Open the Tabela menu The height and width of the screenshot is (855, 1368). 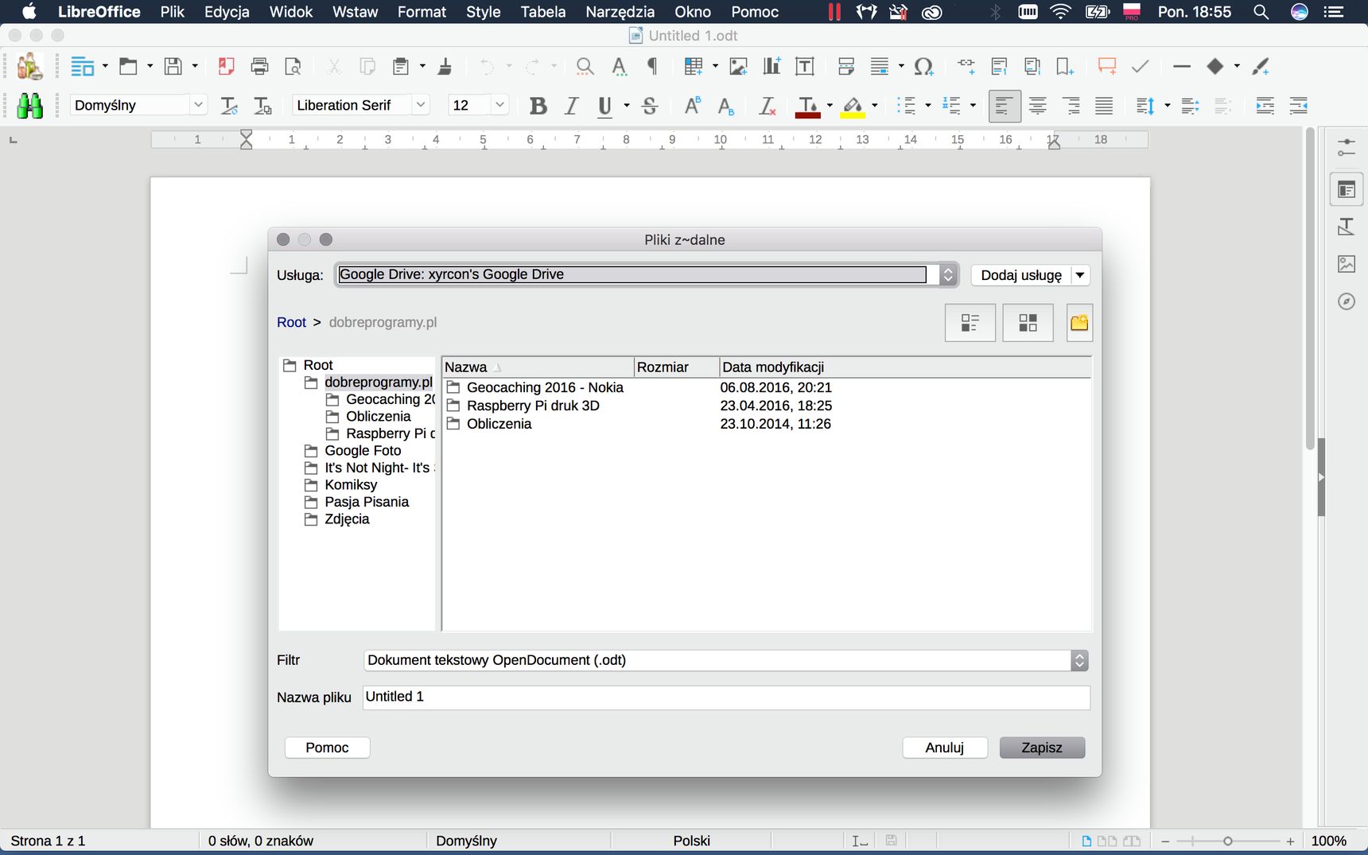coord(543,12)
